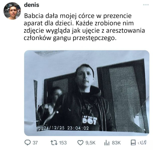Screen dimensions: 153x150
Task: Like the tweet with heart icon
Action: click(81, 143)
